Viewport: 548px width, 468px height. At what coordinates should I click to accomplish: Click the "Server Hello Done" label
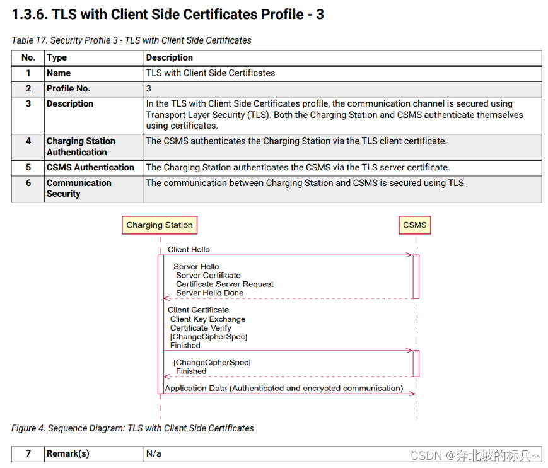(x=210, y=293)
